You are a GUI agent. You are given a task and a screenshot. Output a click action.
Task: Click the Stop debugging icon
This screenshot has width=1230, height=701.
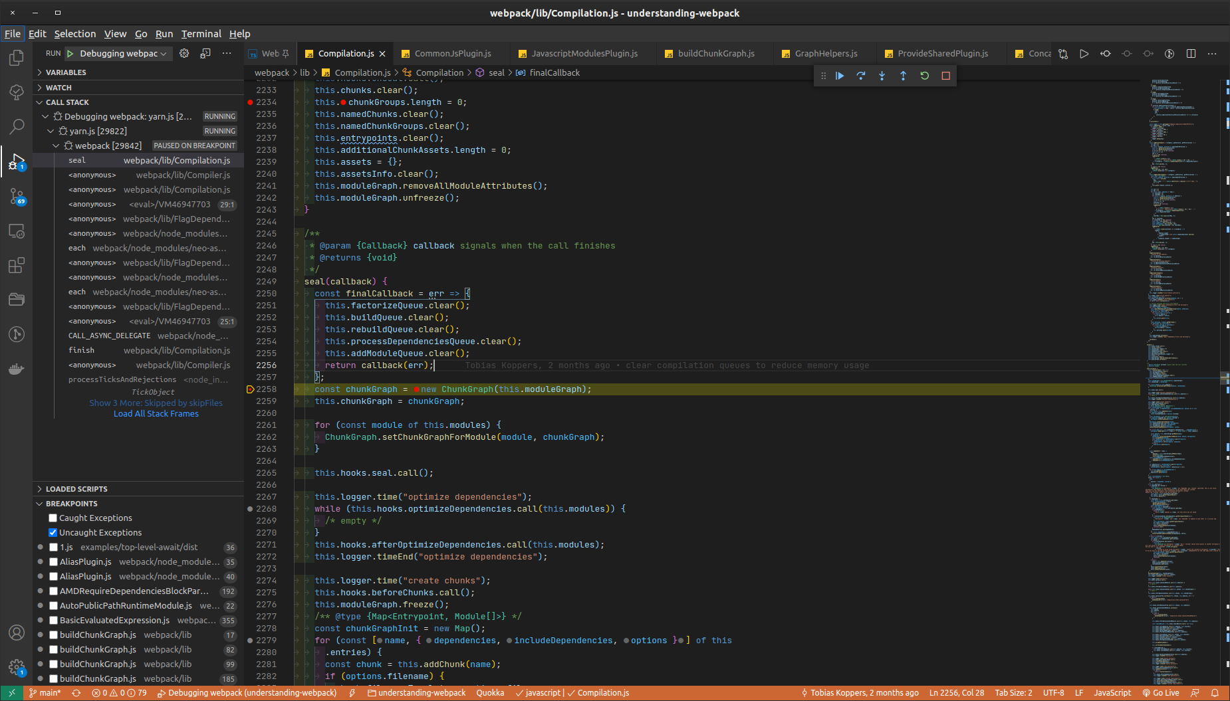click(x=945, y=75)
